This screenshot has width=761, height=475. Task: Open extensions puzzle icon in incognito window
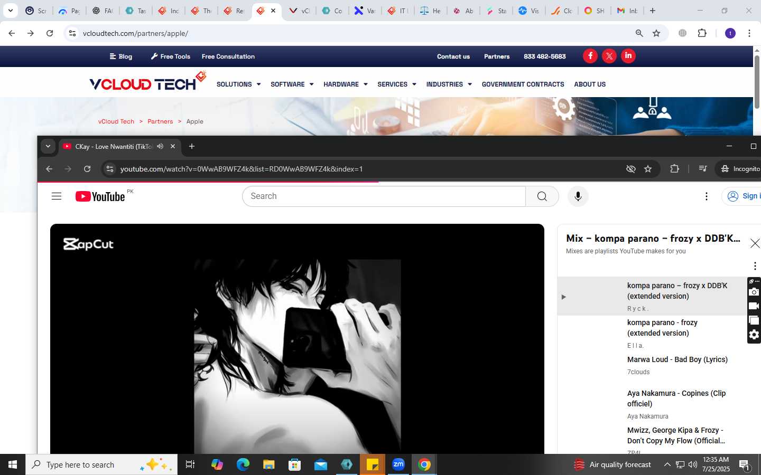click(674, 169)
